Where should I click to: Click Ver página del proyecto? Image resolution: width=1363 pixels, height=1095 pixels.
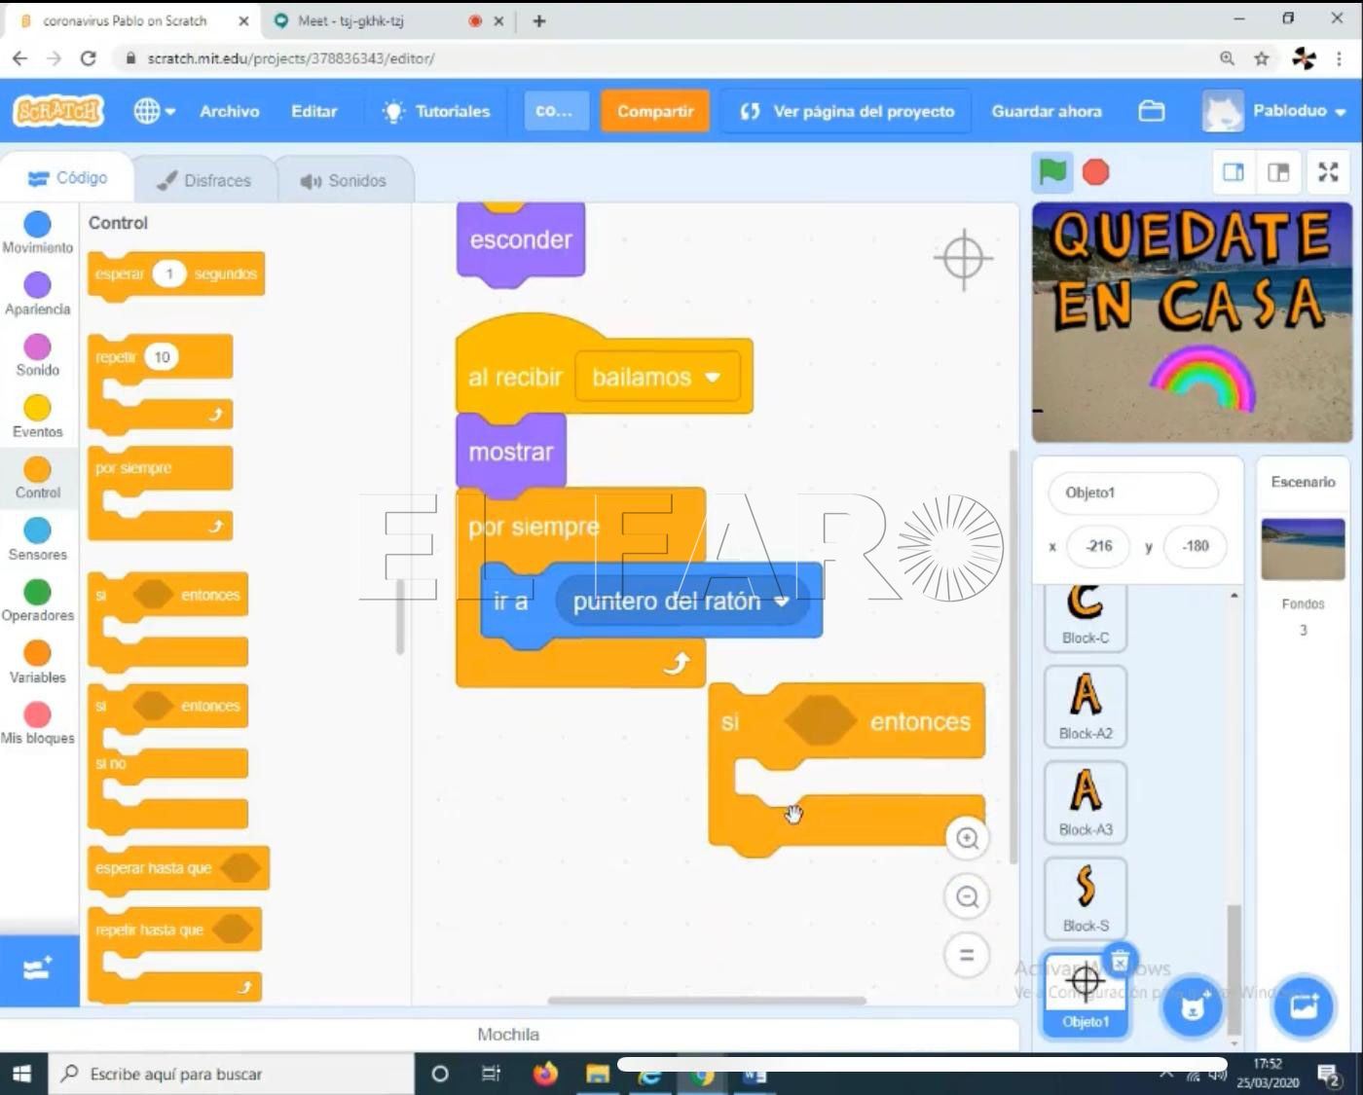coord(847,111)
